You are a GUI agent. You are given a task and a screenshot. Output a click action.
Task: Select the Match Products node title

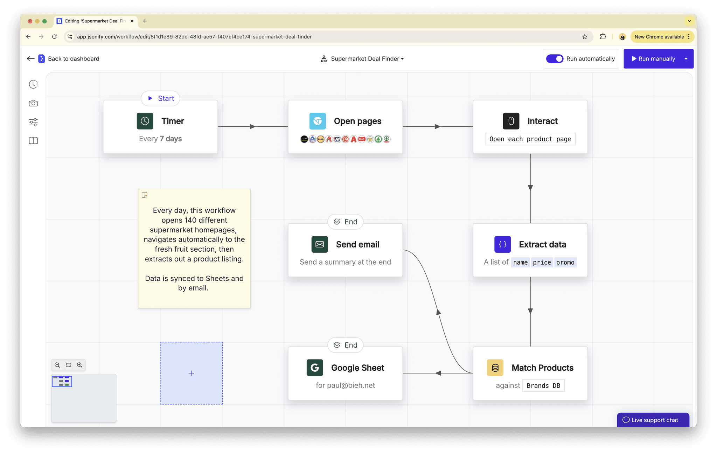coord(542,368)
